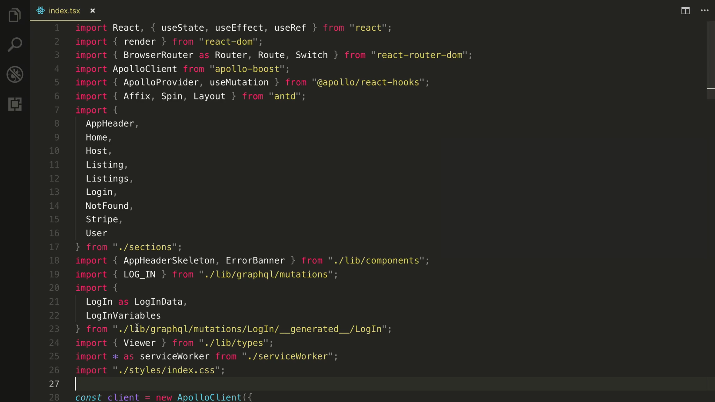This screenshot has width=715, height=402.
Task: Select the index.tsx editor tab
Action: (64, 11)
